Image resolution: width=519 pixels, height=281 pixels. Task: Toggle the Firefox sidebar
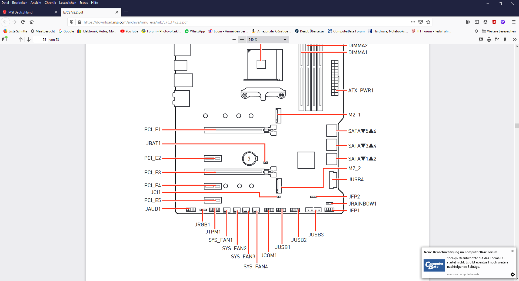(x=477, y=22)
